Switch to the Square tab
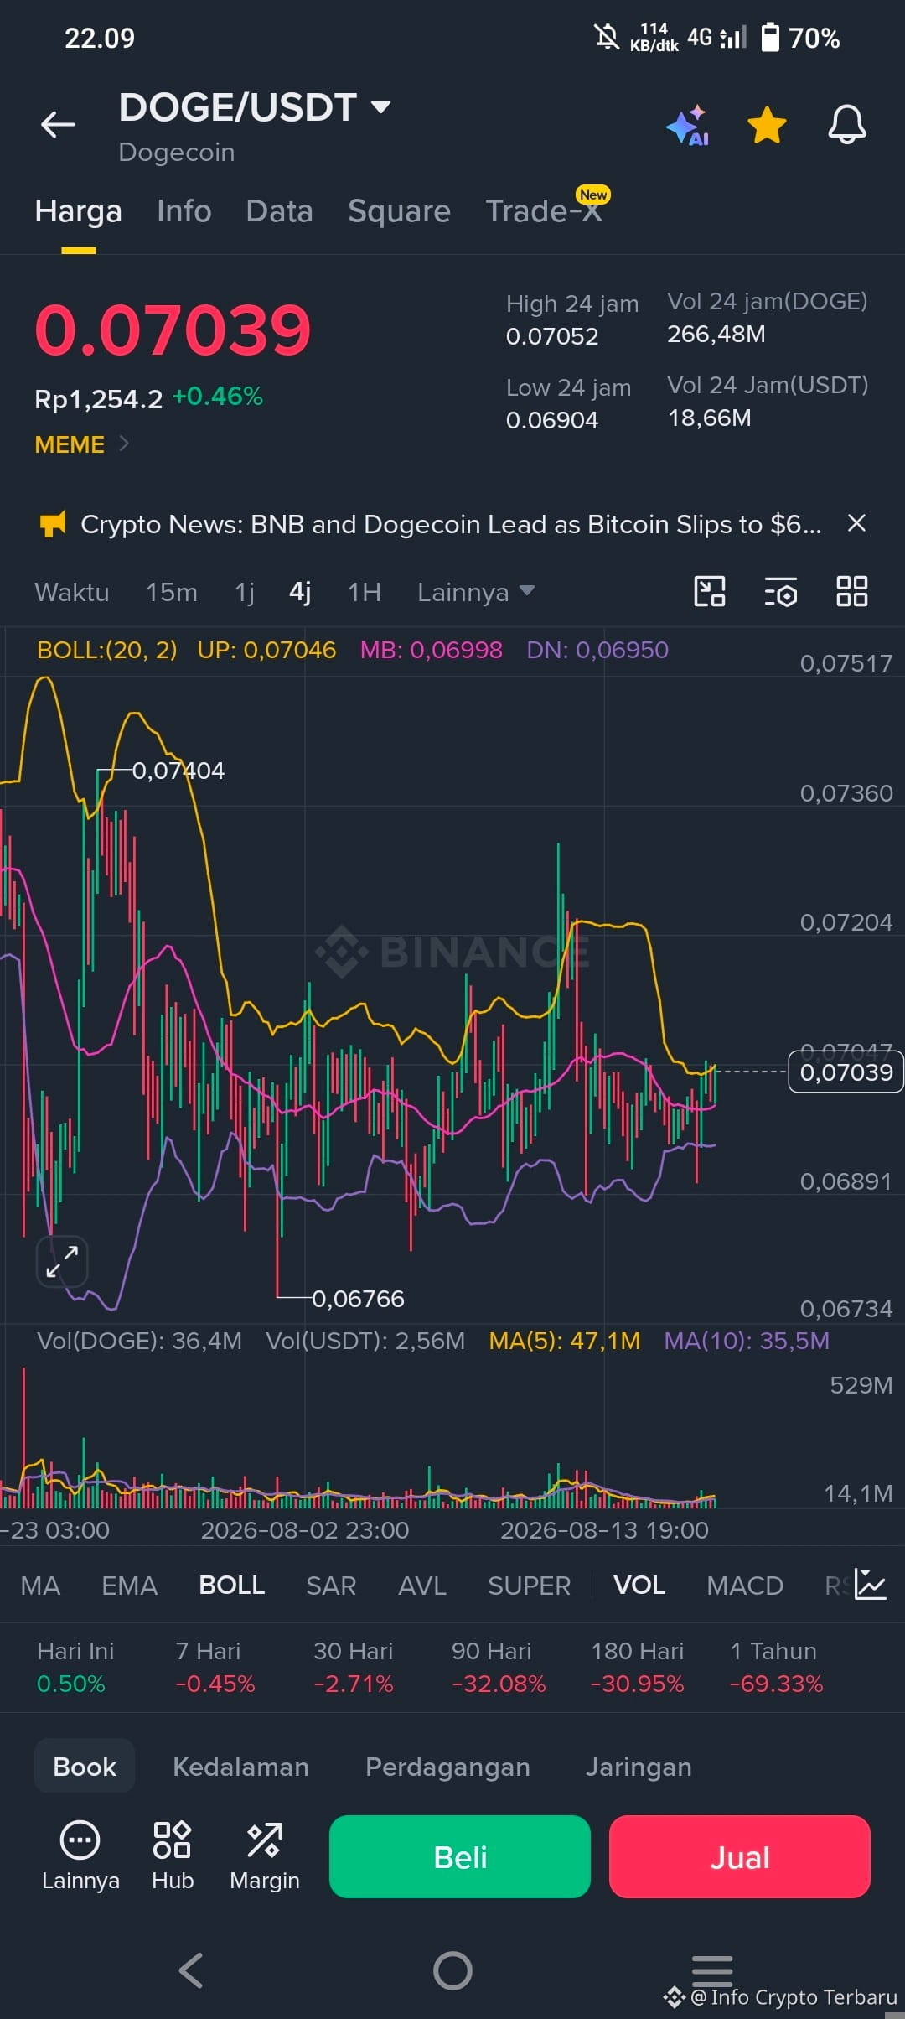 pos(399,211)
